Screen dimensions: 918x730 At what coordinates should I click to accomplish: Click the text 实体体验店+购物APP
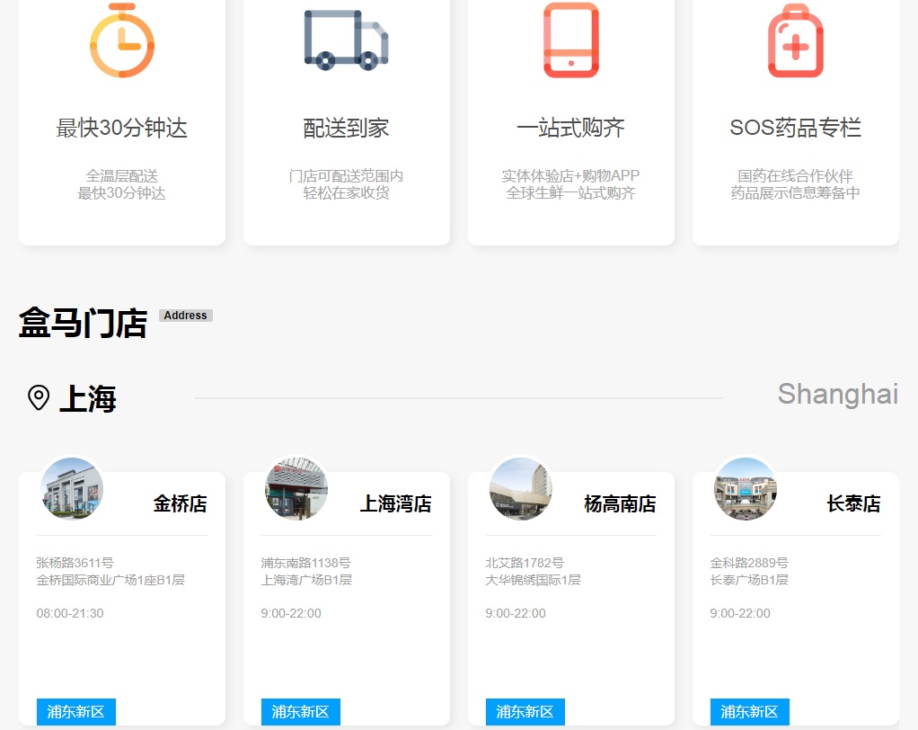coord(570,176)
